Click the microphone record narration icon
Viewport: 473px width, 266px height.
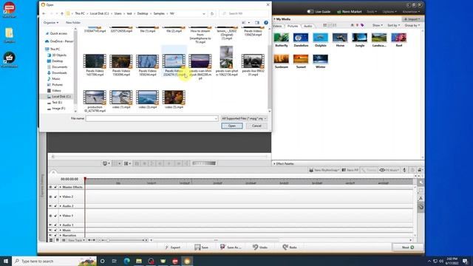coord(404,170)
